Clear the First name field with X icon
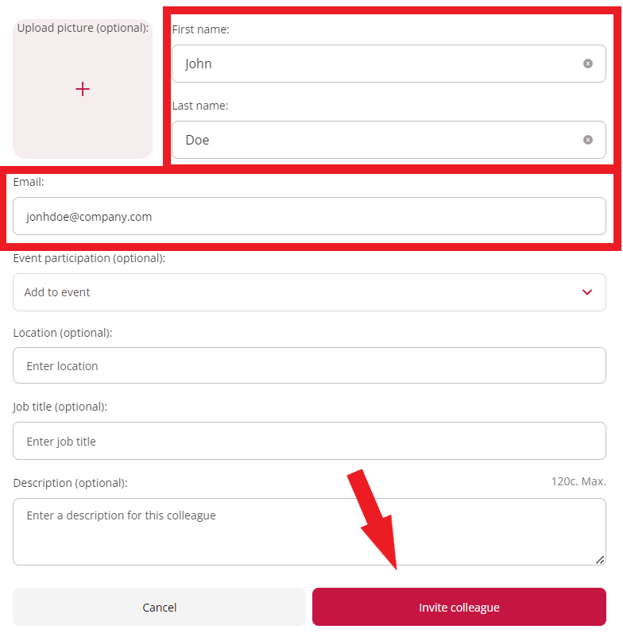 tap(588, 64)
